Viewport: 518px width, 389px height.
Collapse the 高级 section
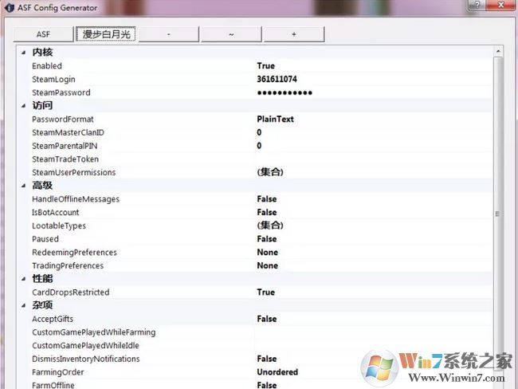tap(23, 186)
